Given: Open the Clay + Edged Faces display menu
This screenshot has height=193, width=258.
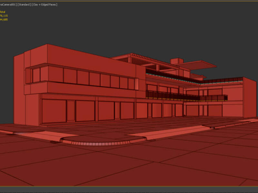Looking at the screenshot, I should (x=45, y=5).
